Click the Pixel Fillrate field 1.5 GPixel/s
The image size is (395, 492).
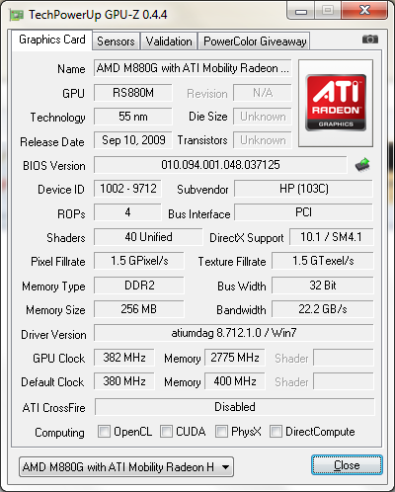[x=139, y=261]
